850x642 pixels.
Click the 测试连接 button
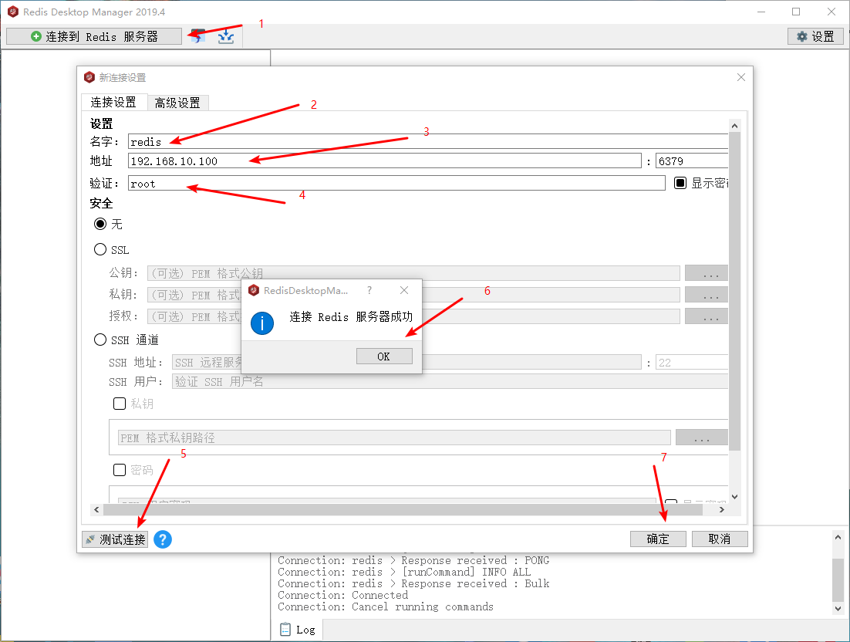tap(115, 539)
